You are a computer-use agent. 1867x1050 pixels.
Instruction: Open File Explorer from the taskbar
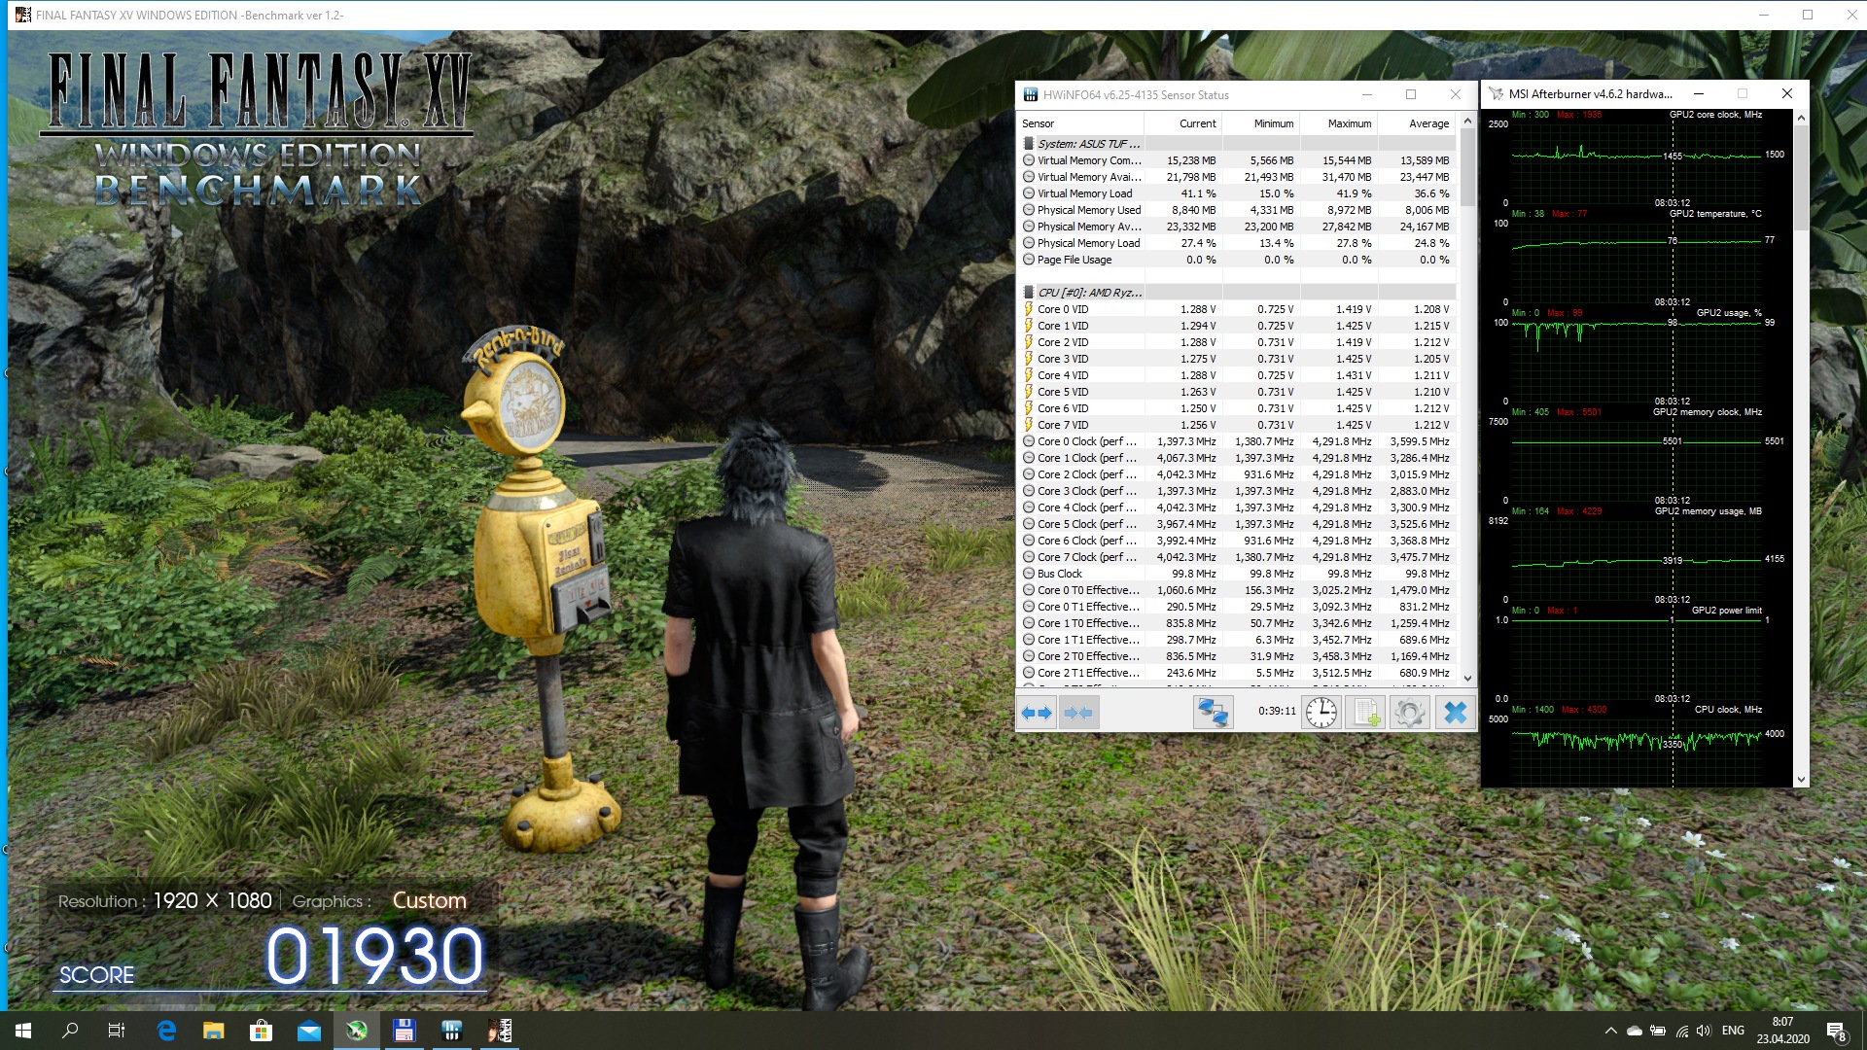pos(214,1031)
